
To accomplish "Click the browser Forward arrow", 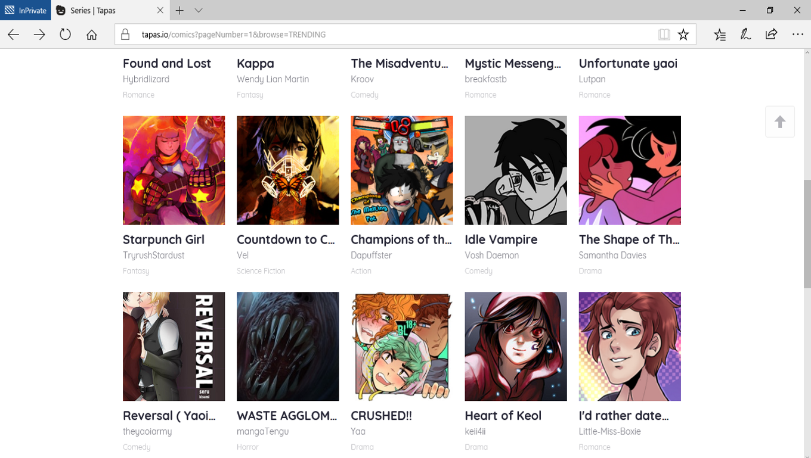I will [39, 35].
